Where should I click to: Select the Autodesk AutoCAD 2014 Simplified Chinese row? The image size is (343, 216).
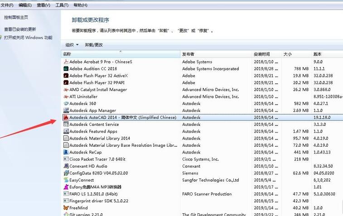point(203,117)
